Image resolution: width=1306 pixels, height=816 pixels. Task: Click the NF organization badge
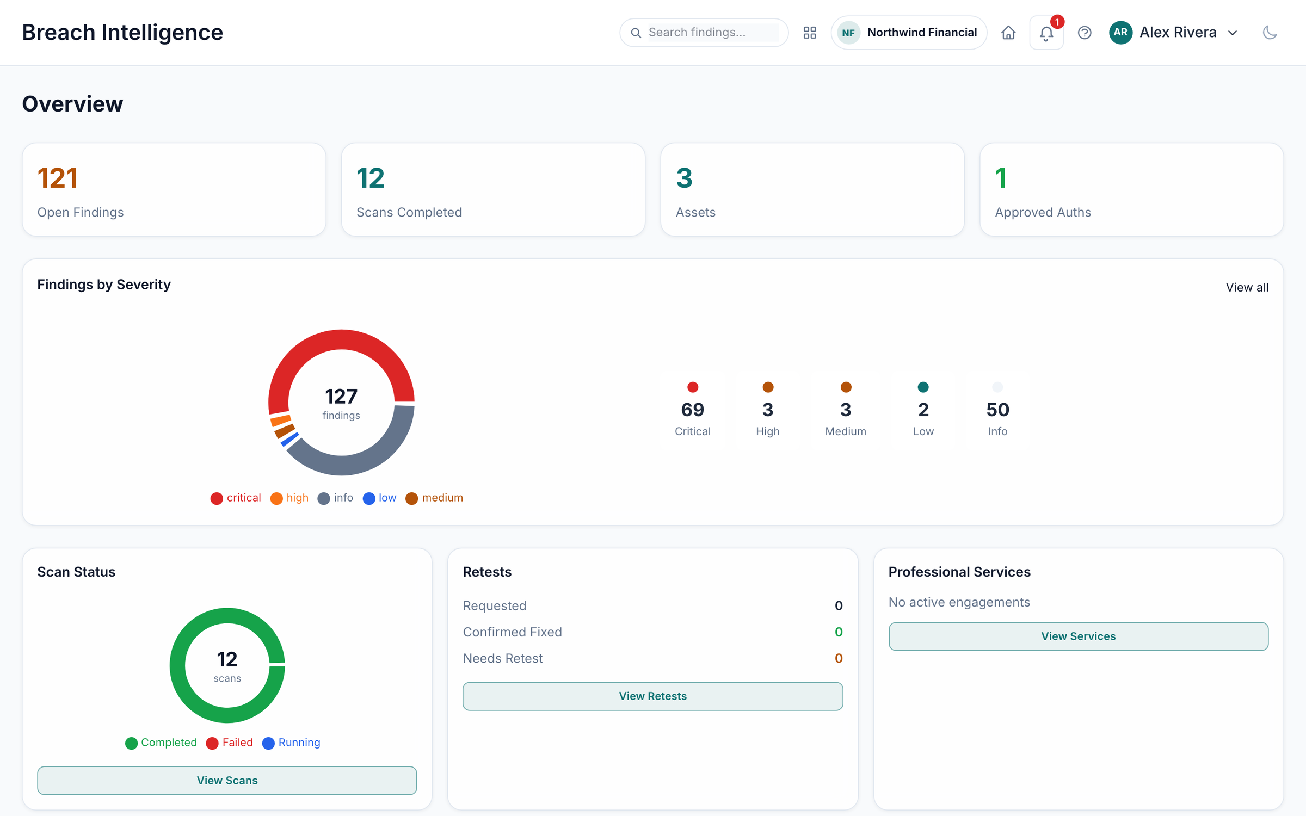848,33
